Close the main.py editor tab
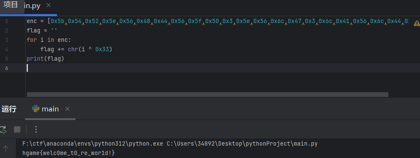Image resolution: width=420 pixels, height=158 pixels. click(x=48, y=5)
